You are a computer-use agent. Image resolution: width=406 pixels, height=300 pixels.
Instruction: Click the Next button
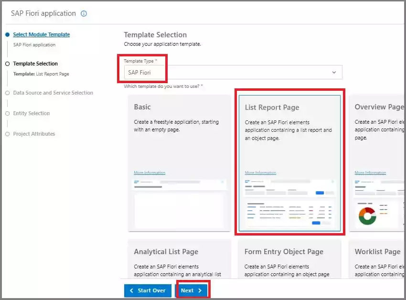click(x=192, y=290)
